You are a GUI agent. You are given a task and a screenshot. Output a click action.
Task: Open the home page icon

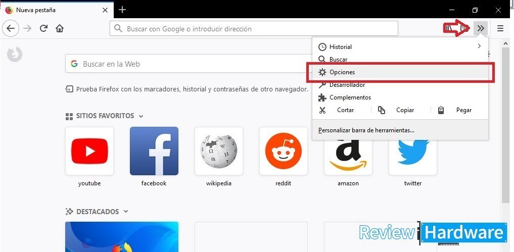point(59,28)
